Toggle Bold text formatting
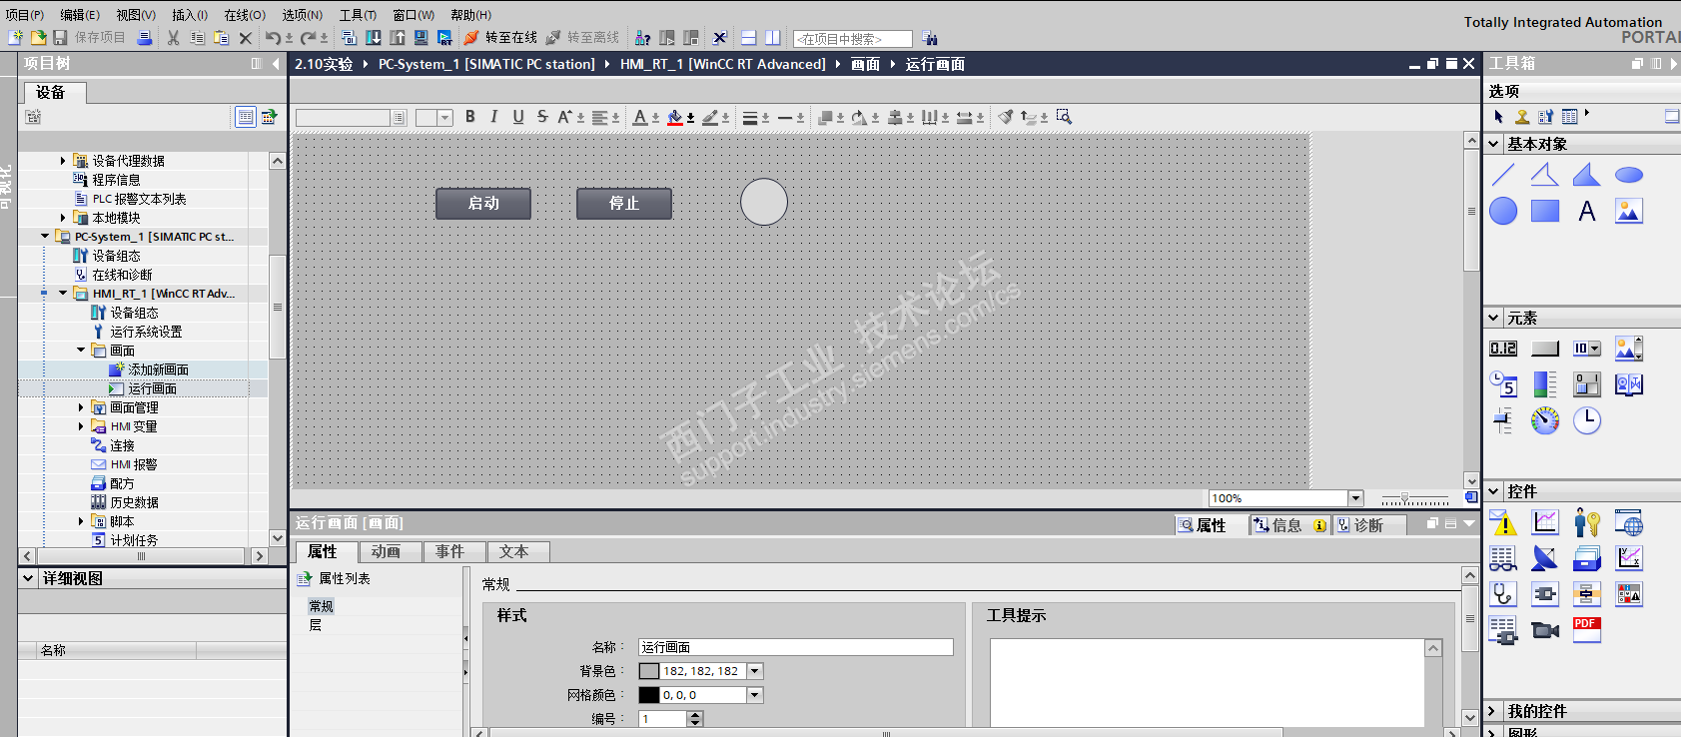Viewport: 1681px width, 737px height. [x=470, y=117]
